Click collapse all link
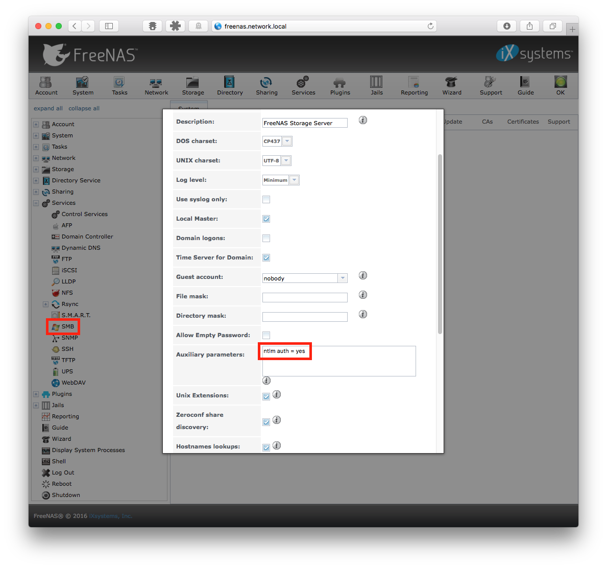Screen dimensions: 607x568 click(84, 108)
